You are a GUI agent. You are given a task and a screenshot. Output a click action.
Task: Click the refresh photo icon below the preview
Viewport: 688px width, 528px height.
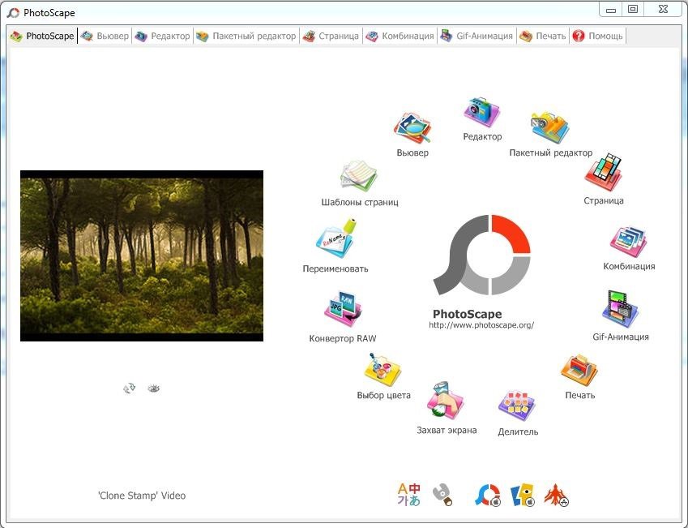129,388
